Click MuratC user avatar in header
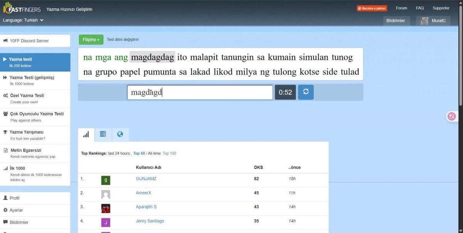The height and width of the screenshot is (233, 463). click(x=424, y=21)
